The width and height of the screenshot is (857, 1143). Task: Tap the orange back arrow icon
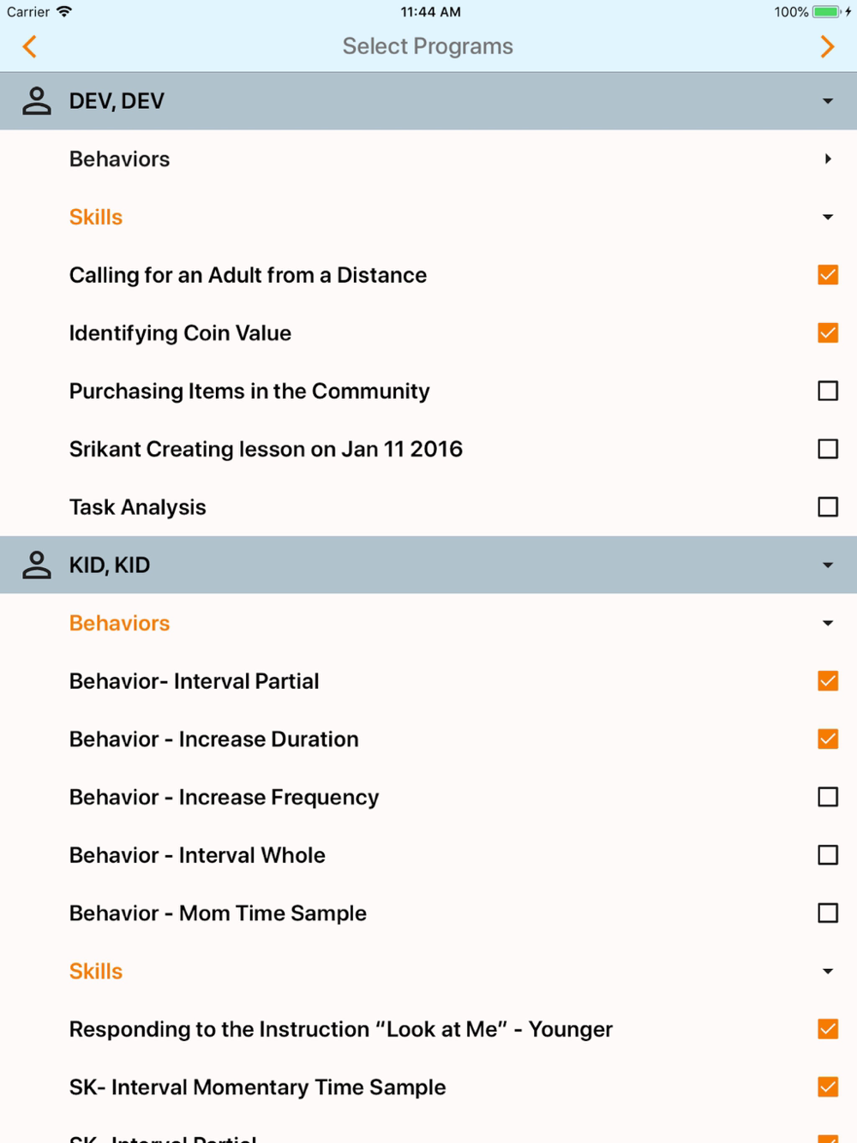30,46
